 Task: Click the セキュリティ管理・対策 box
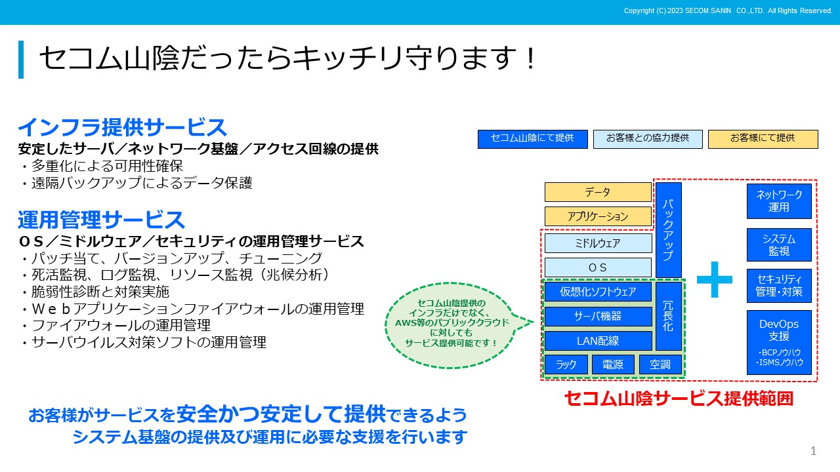779,286
